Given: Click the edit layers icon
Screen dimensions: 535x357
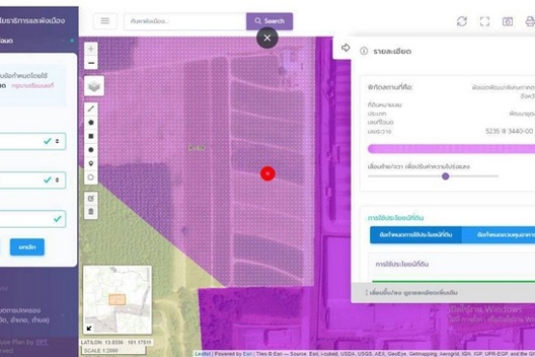Looking at the screenshot, I should (x=91, y=199).
